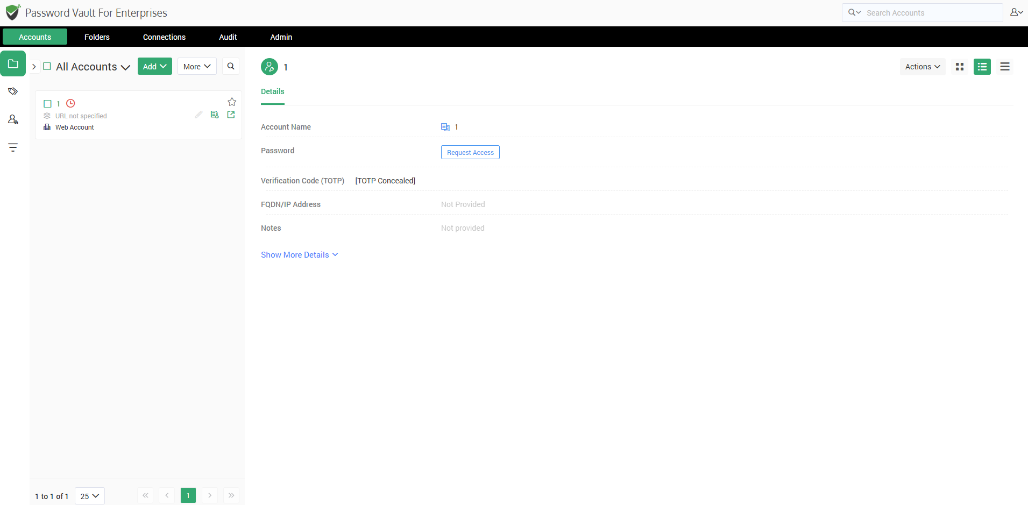Click the '1 to 1 of 1' count text
The height and width of the screenshot is (505, 1028).
click(52, 496)
